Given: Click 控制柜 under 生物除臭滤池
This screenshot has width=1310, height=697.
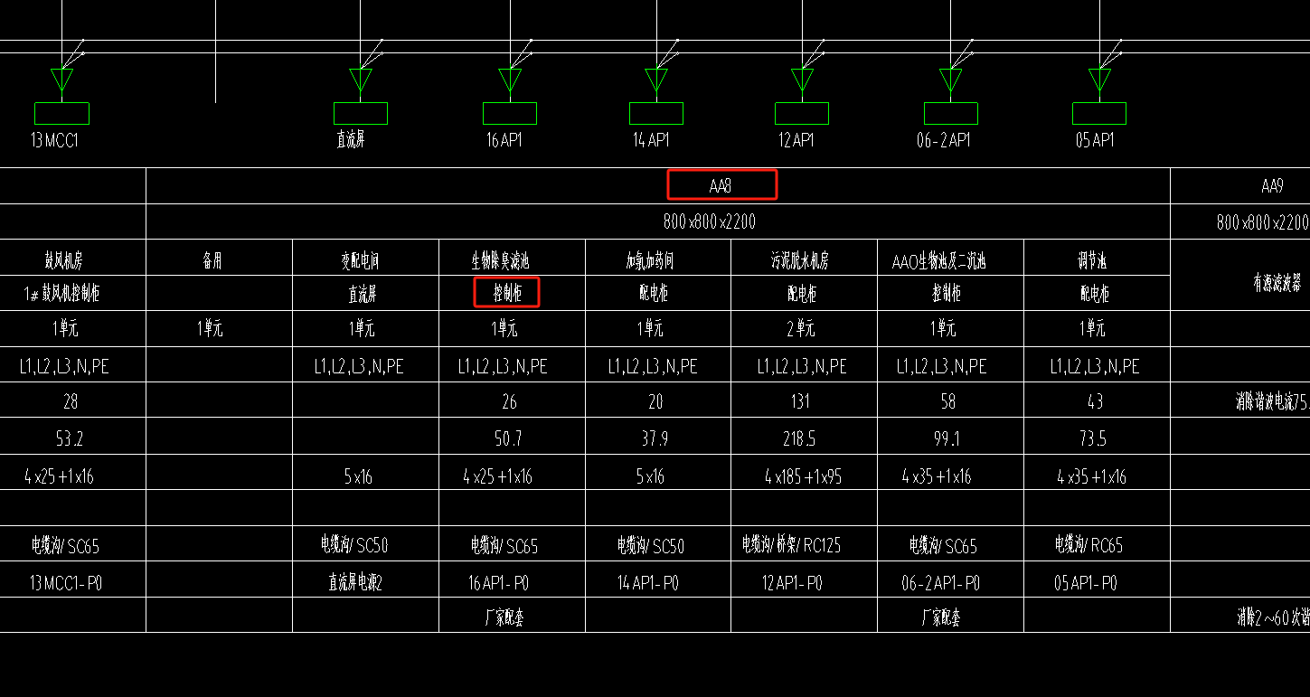Looking at the screenshot, I should pyautogui.click(x=507, y=294).
